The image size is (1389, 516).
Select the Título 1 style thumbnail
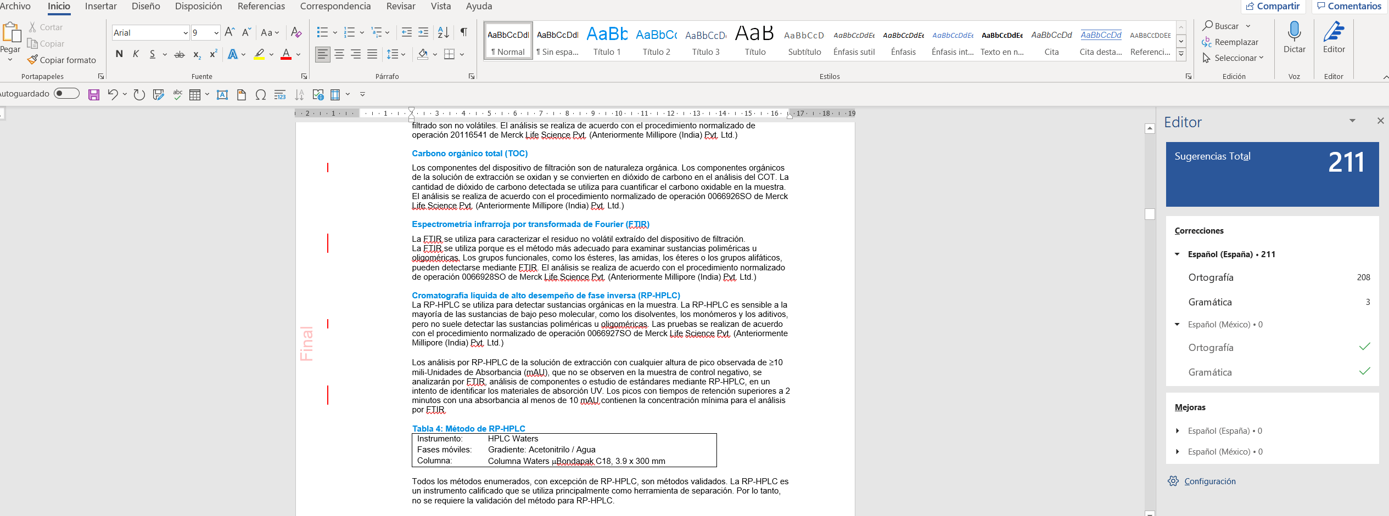point(607,41)
